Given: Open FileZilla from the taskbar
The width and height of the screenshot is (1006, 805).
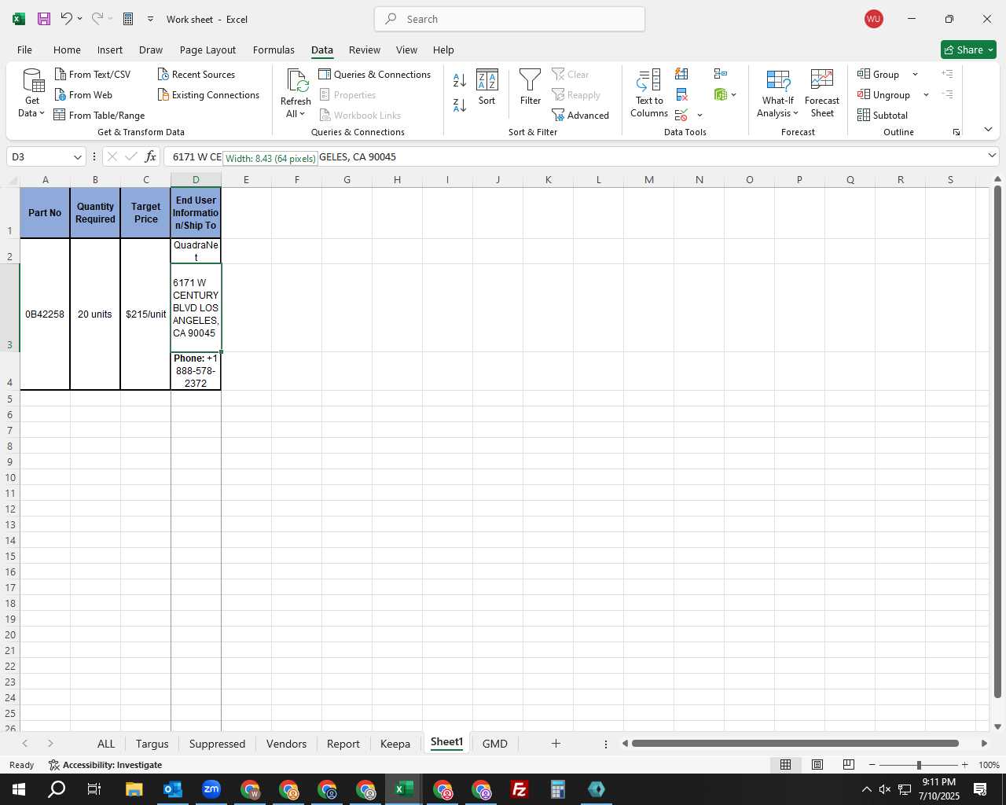Looking at the screenshot, I should (x=519, y=789).
